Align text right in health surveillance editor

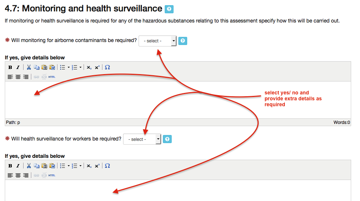click(x=26, y=176)
